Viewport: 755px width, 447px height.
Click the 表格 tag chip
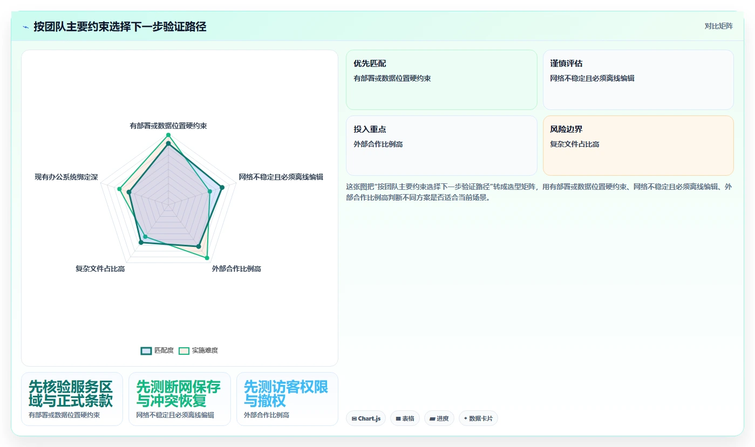405,418
